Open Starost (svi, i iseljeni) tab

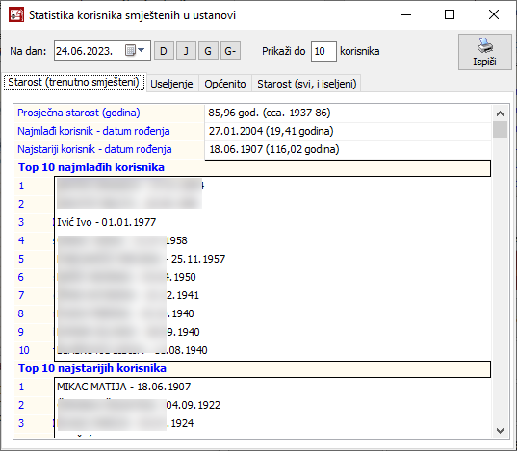[x=307, y=84]
